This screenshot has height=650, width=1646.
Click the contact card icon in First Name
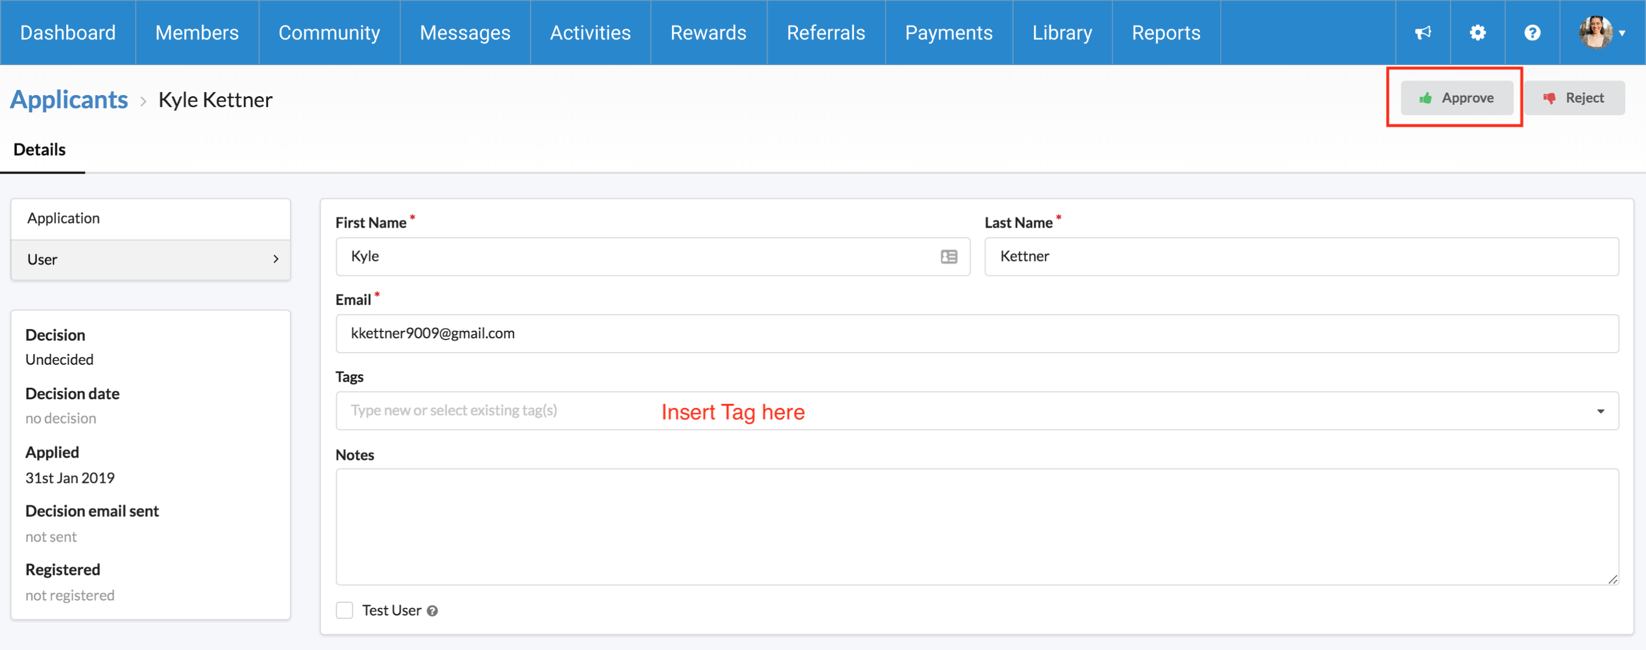click(949, 257)
